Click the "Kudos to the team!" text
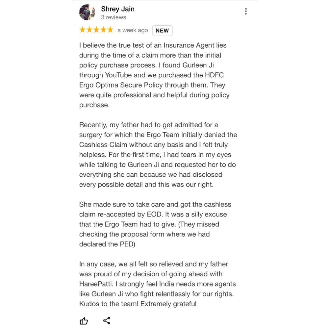329x329 pixels. click(x=109, y=304)
